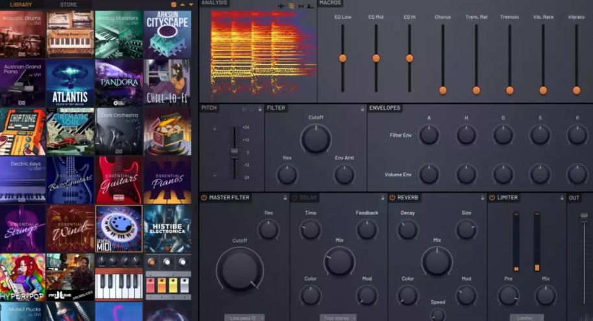
Task: Open the Arksun Cityscape library thumbnail
Action: click(x=167, y=34)
